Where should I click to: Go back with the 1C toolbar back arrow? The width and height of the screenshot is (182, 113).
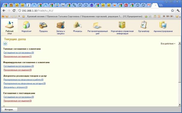pos(12,17)
